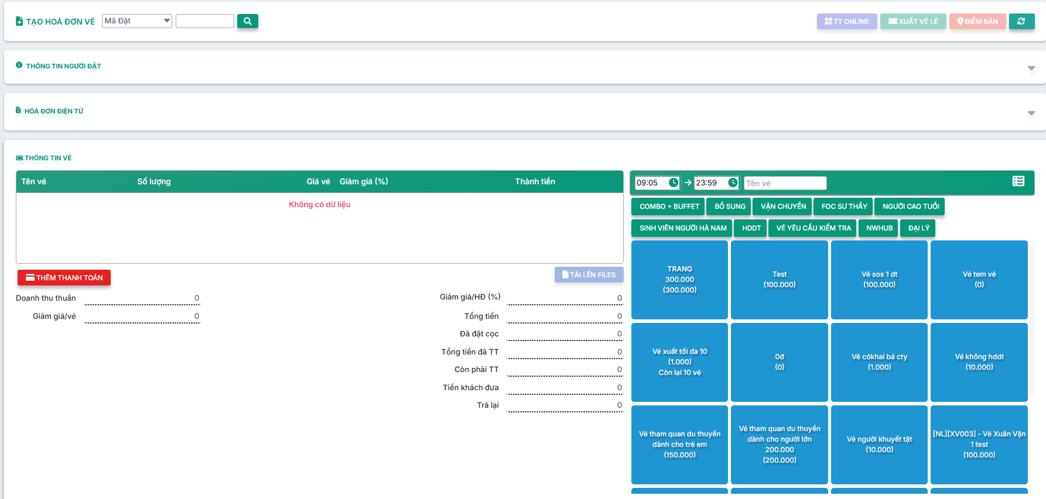
Task: Pick Vé người khuyết tật ticket tile
Action: pyautogui.click(x=879, y=445)
